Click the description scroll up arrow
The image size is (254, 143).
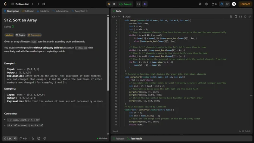tap(108, 15)
